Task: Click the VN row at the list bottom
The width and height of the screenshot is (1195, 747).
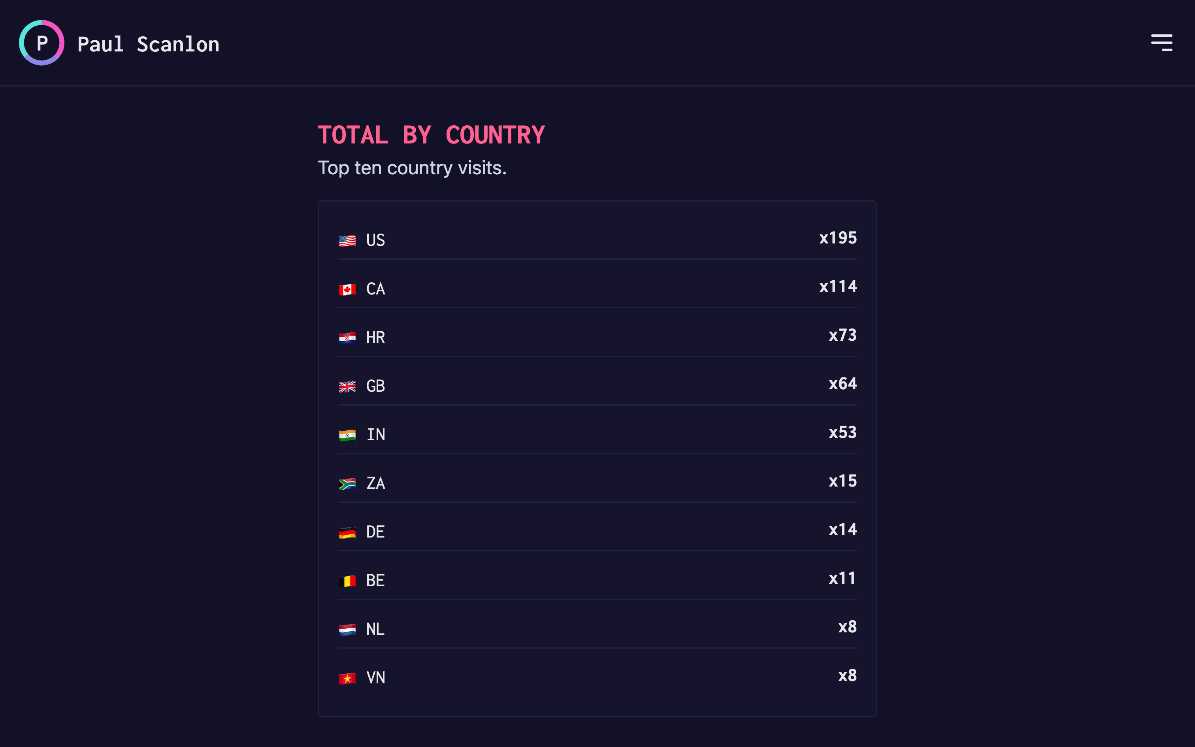Action: pos(597,677)
